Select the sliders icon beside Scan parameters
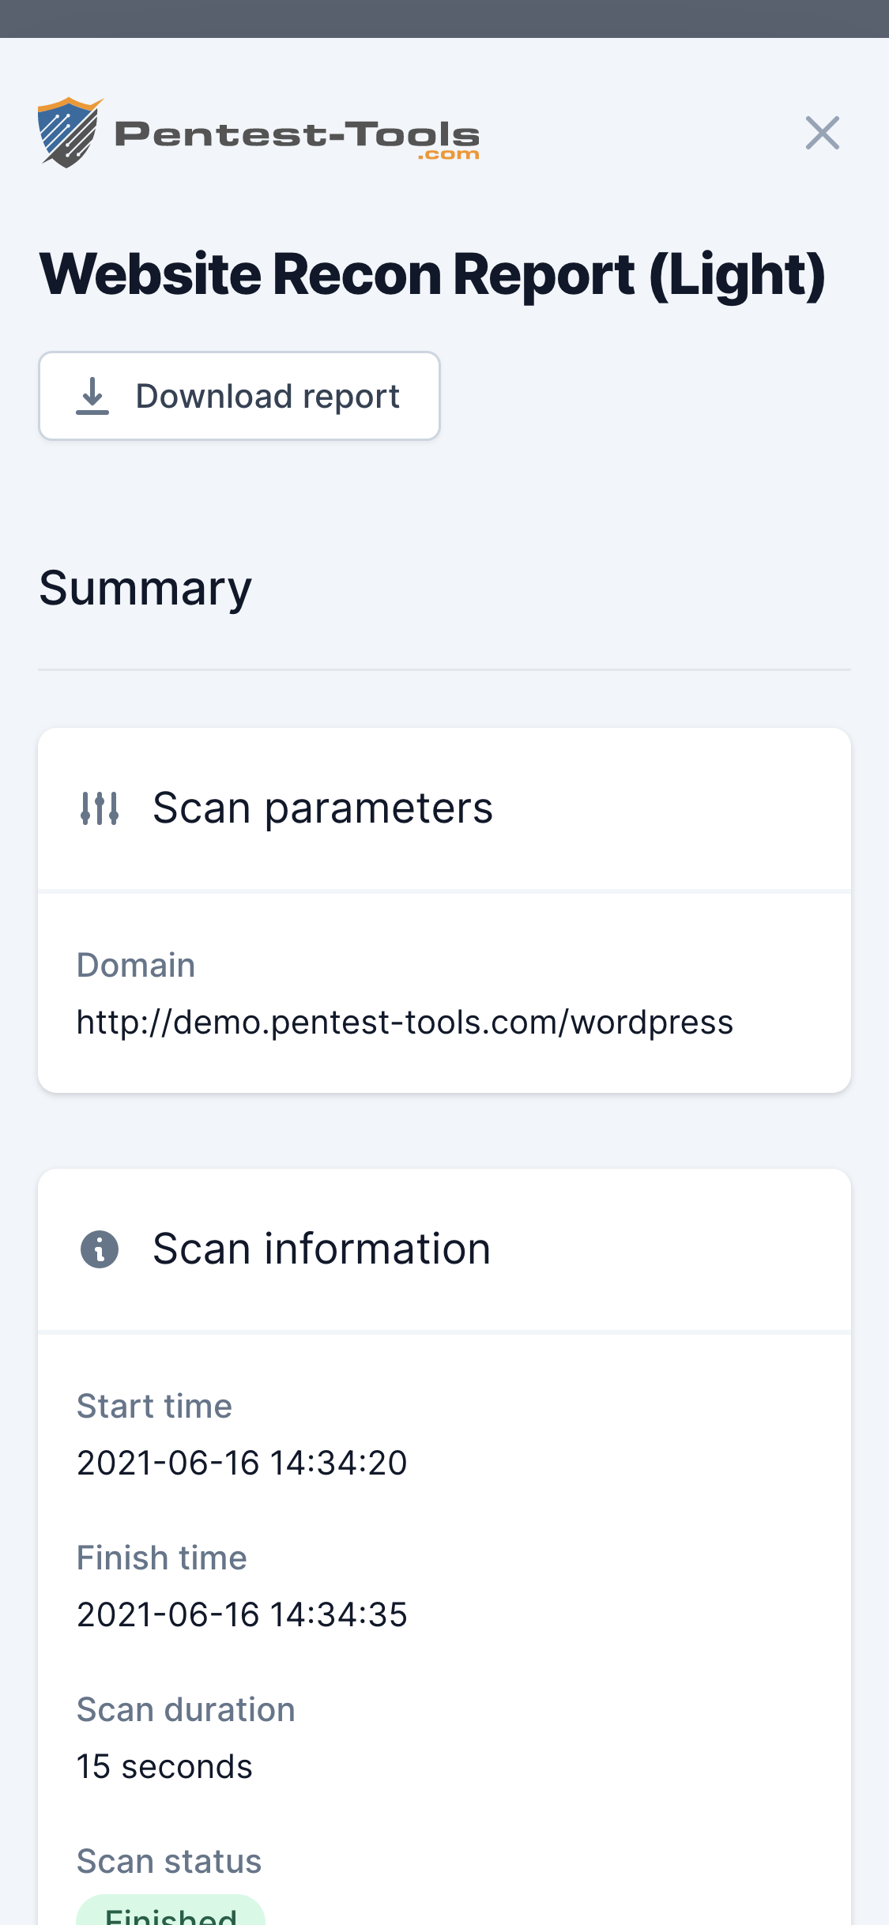 98,808
